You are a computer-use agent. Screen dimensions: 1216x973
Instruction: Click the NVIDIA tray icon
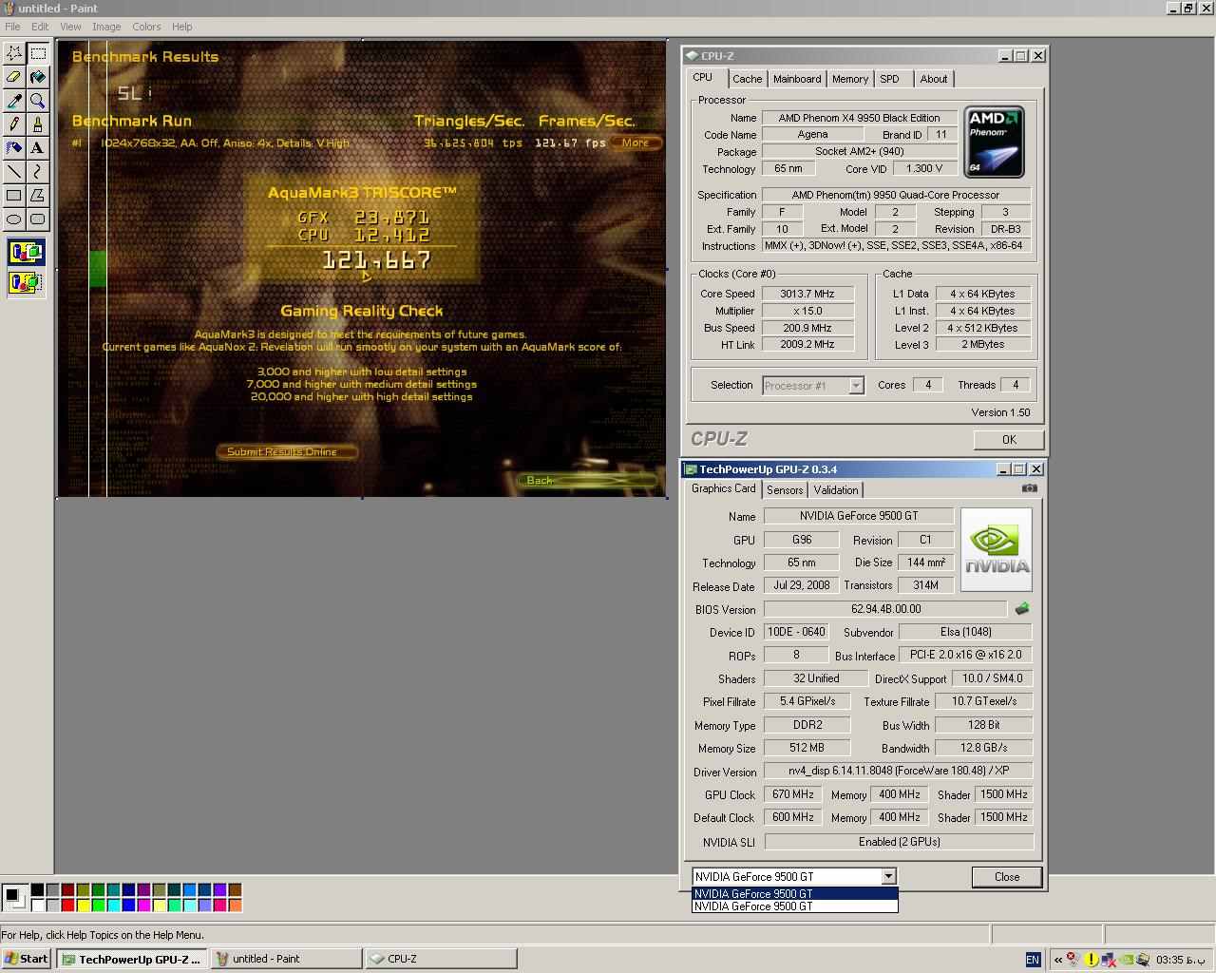(1128, 960)
